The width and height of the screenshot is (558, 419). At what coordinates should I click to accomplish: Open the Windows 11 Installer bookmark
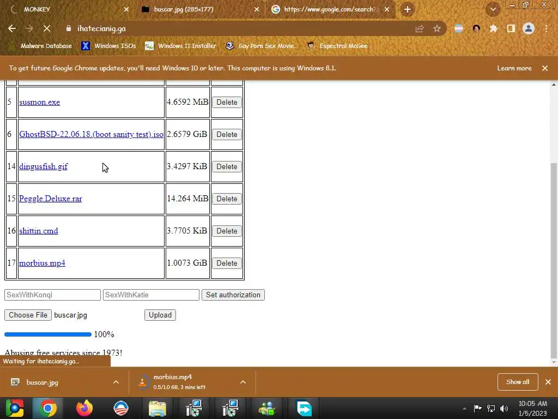(x=180, y=46)
